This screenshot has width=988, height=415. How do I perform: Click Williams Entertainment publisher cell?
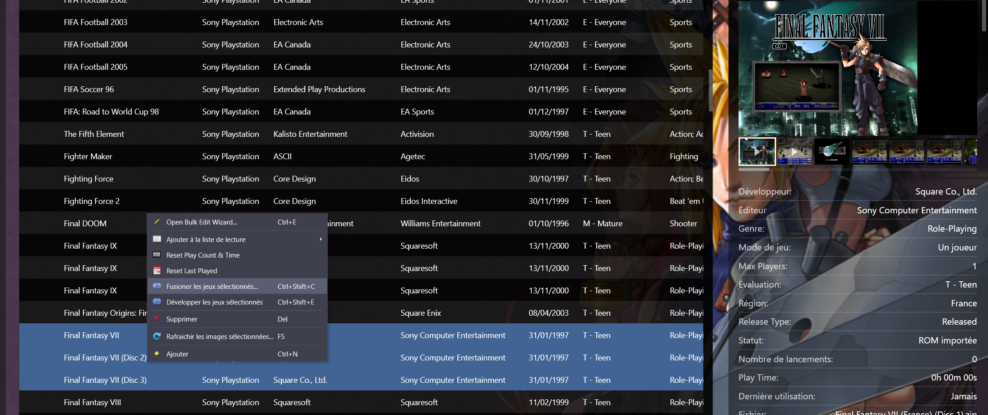(x=440, y=223)
